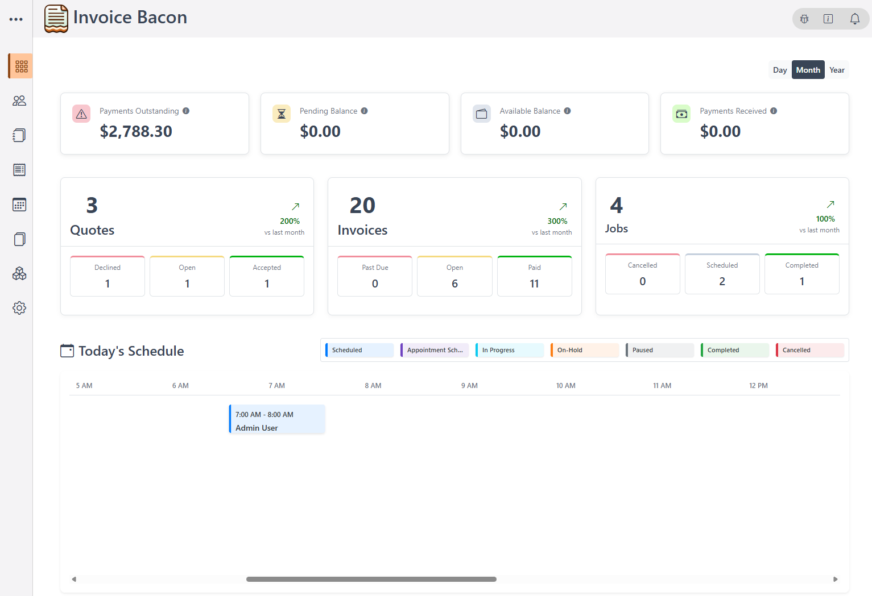Click the Payments Outstanding warning icon
872x596 pixels.
(81, 114)
